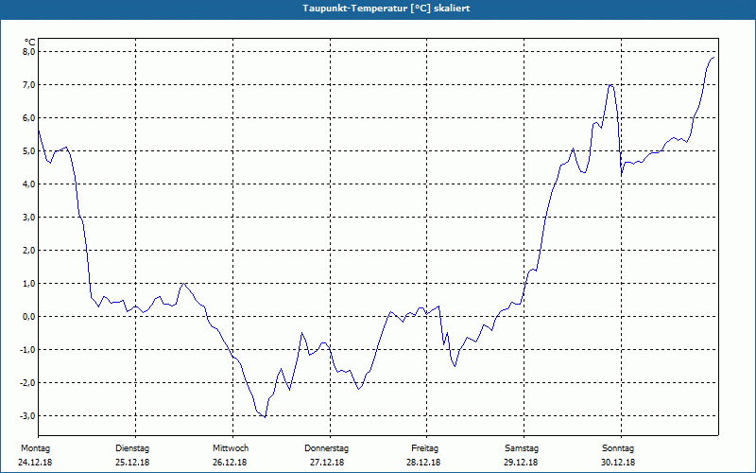The height and width of the screenshot is (473, 756).
Task: Select the -3,0 y-axis value
Action: (28, 415)
